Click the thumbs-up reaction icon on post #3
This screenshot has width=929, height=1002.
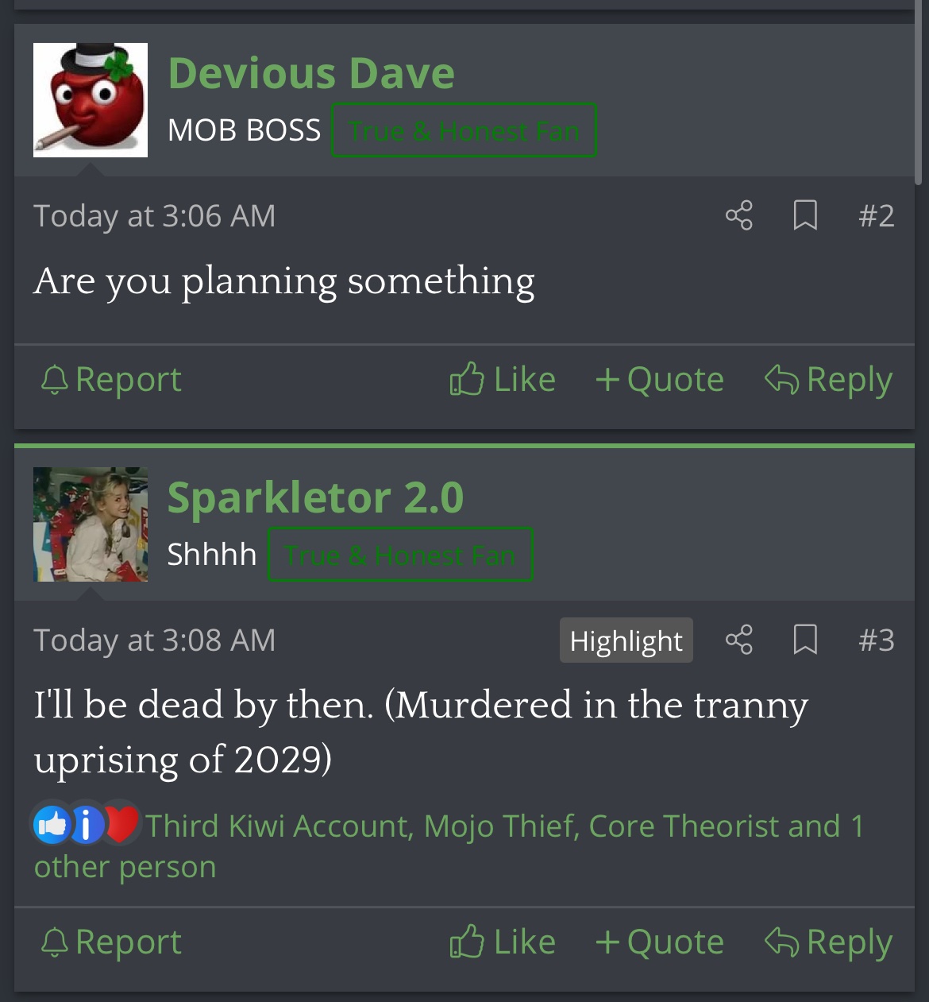pos(52,825)
